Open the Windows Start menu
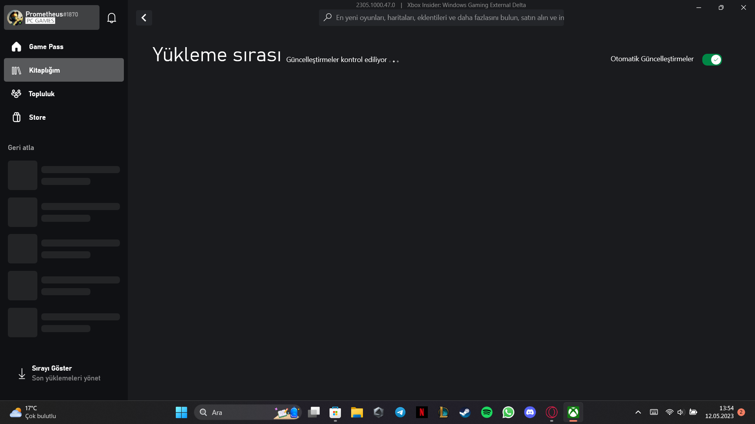The image size is (755, 424). pyautogui.click(x=181, y=412)
